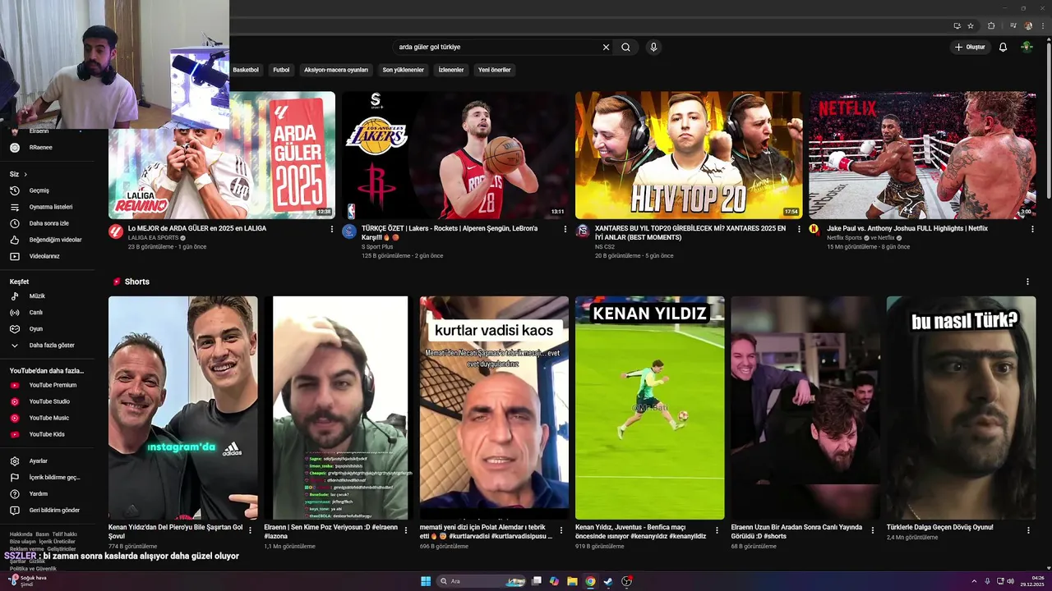This screenshot has height=591, width=1052.
Task: Go to Oyun under Keşfet
Action: click(x=49, y=328)
